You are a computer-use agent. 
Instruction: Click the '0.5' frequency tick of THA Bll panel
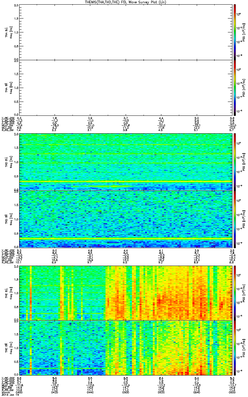(x=16, y=101)
